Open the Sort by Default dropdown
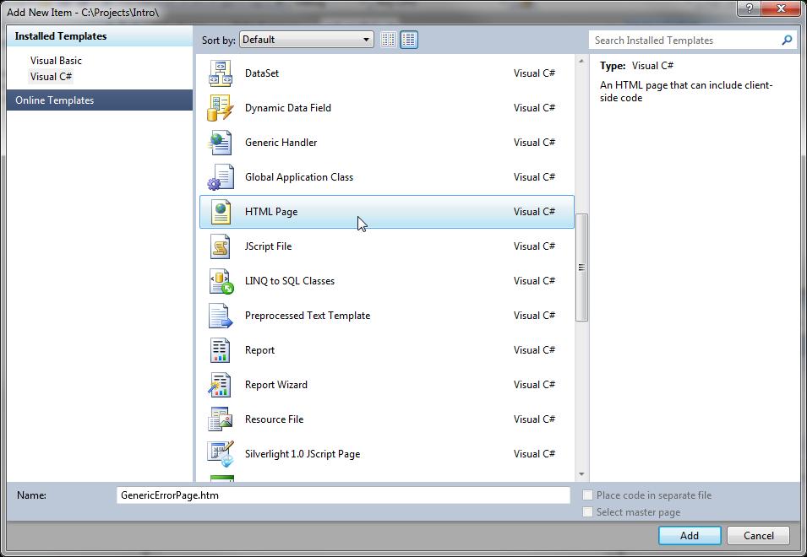The image size is (807, 557). pyautogui.click(x=306, y=40)
